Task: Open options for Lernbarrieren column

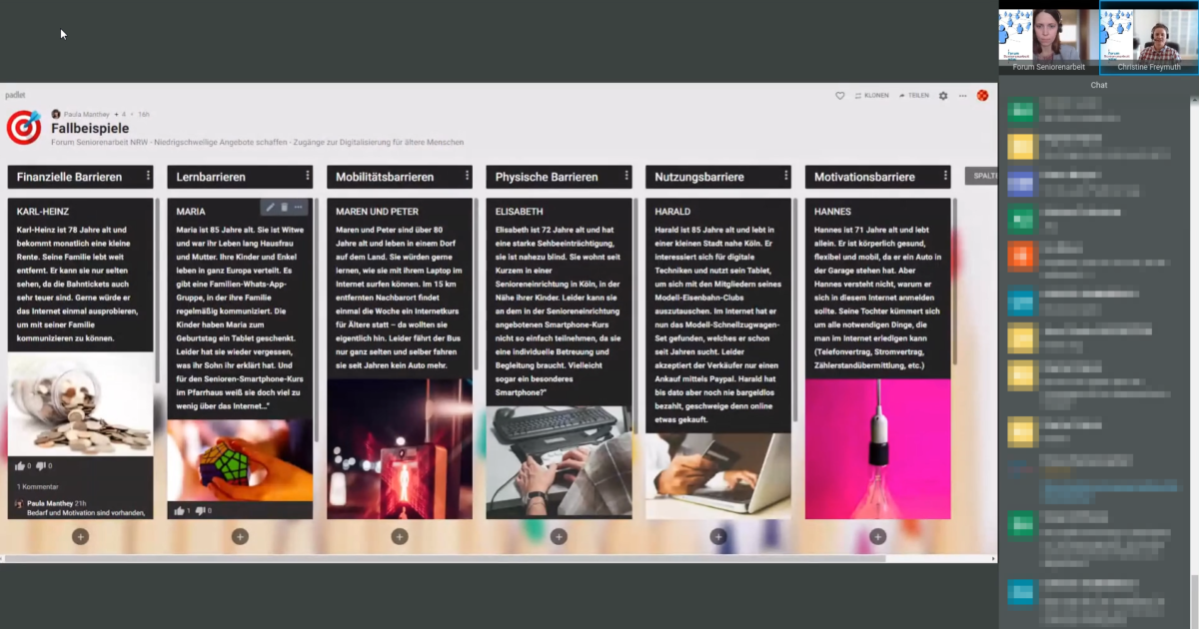Action: tap(308, 177)
